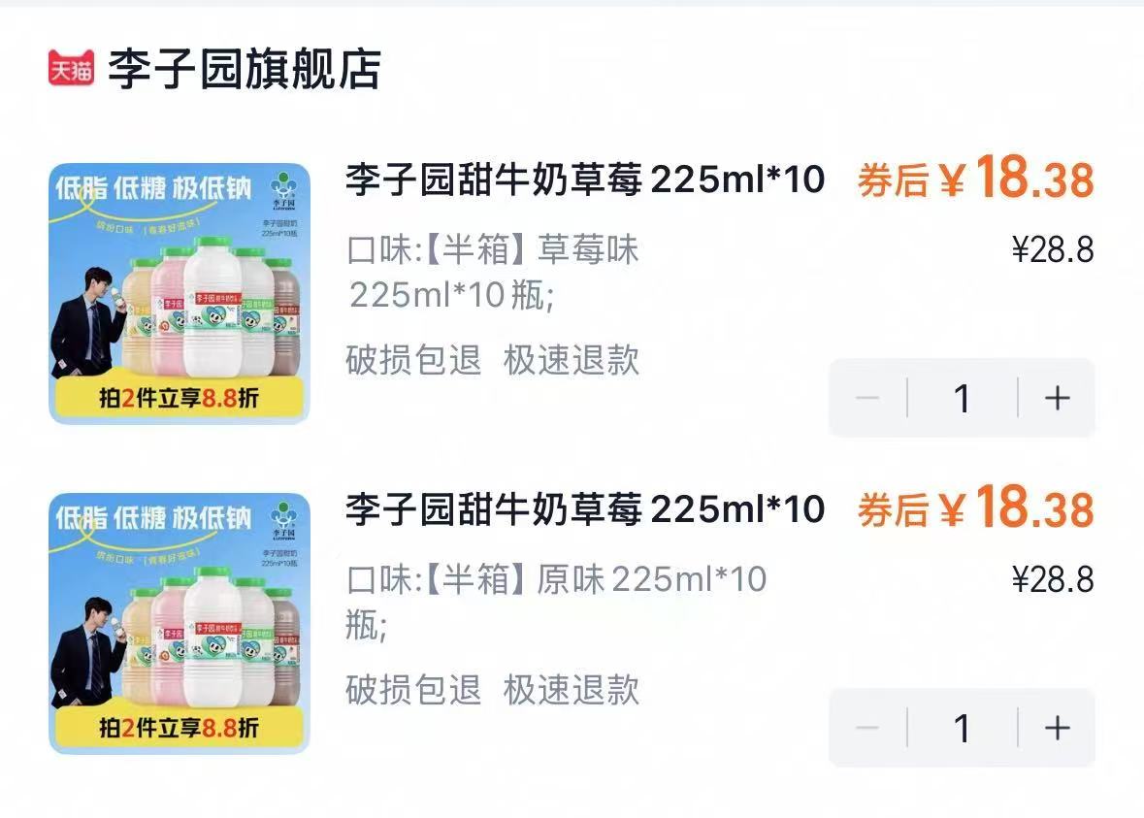Tap 破损包退 tag on 草莓味 item
Image resolution: width=1144 pixels, height=818 pixels.
413,361
